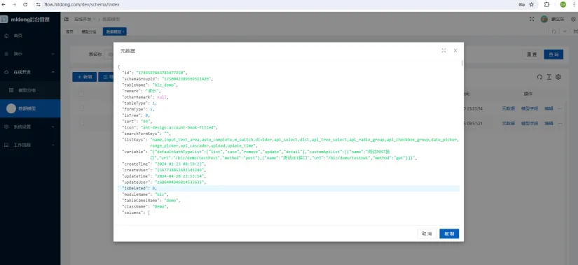Click the tab bar refresh icon

[x=554, y=31]
